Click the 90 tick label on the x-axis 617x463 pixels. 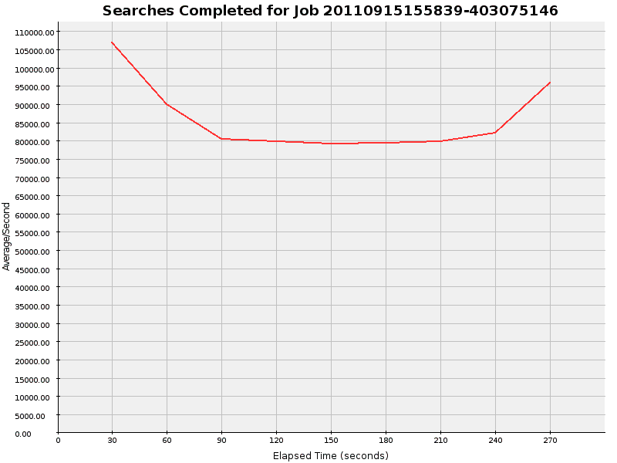pyautogui.click(x=221, y=440)
